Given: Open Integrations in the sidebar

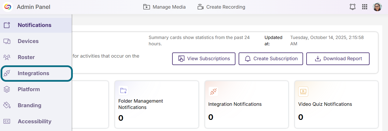Looking at the screenshot, I should (36, 73).
